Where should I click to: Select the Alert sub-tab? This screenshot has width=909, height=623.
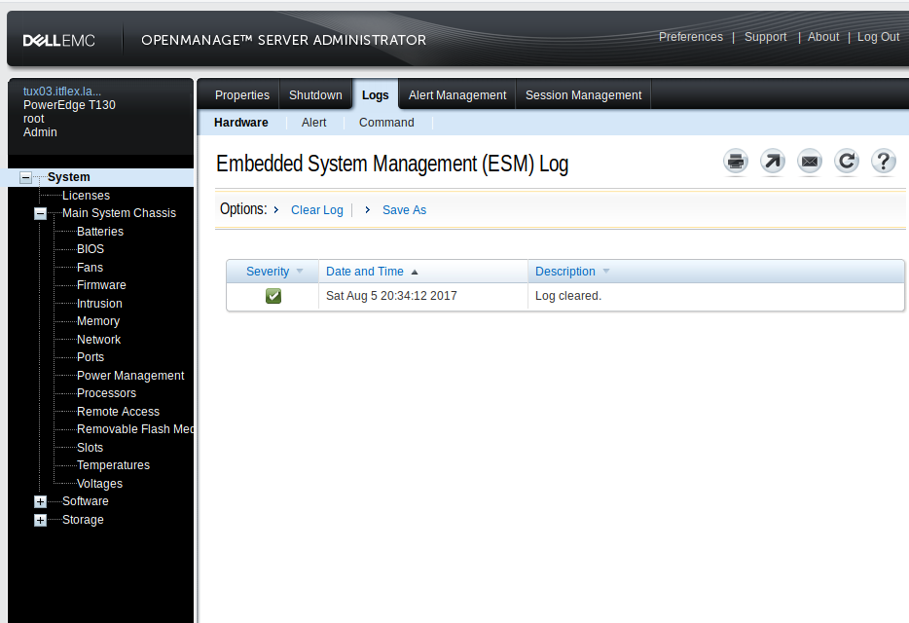click(313, 123)
